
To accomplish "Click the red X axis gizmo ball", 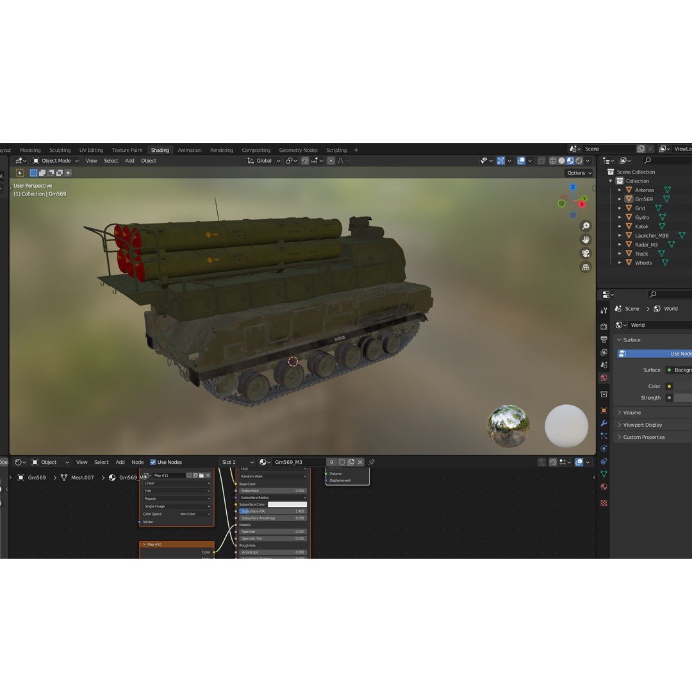I will tap(582, 204).
